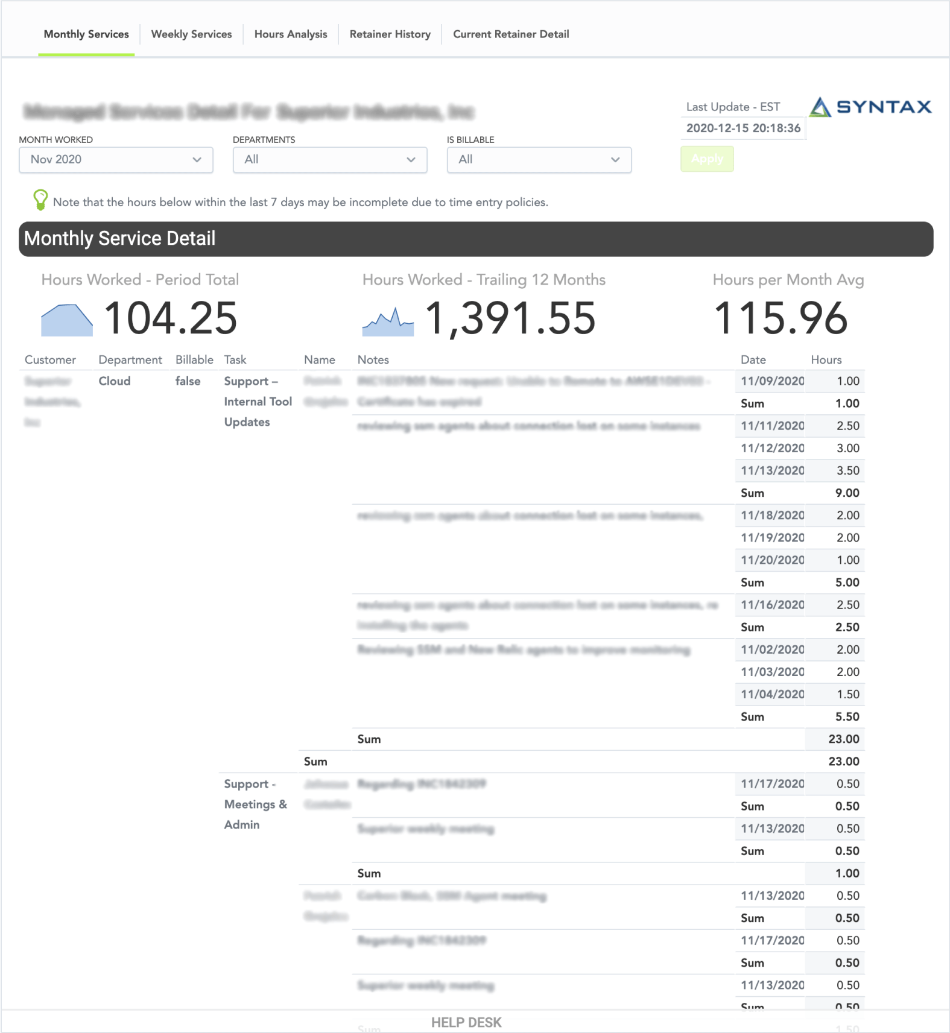Click the green lightbulb note icon
Screen dimensions: 950x1033
(40, 200)
